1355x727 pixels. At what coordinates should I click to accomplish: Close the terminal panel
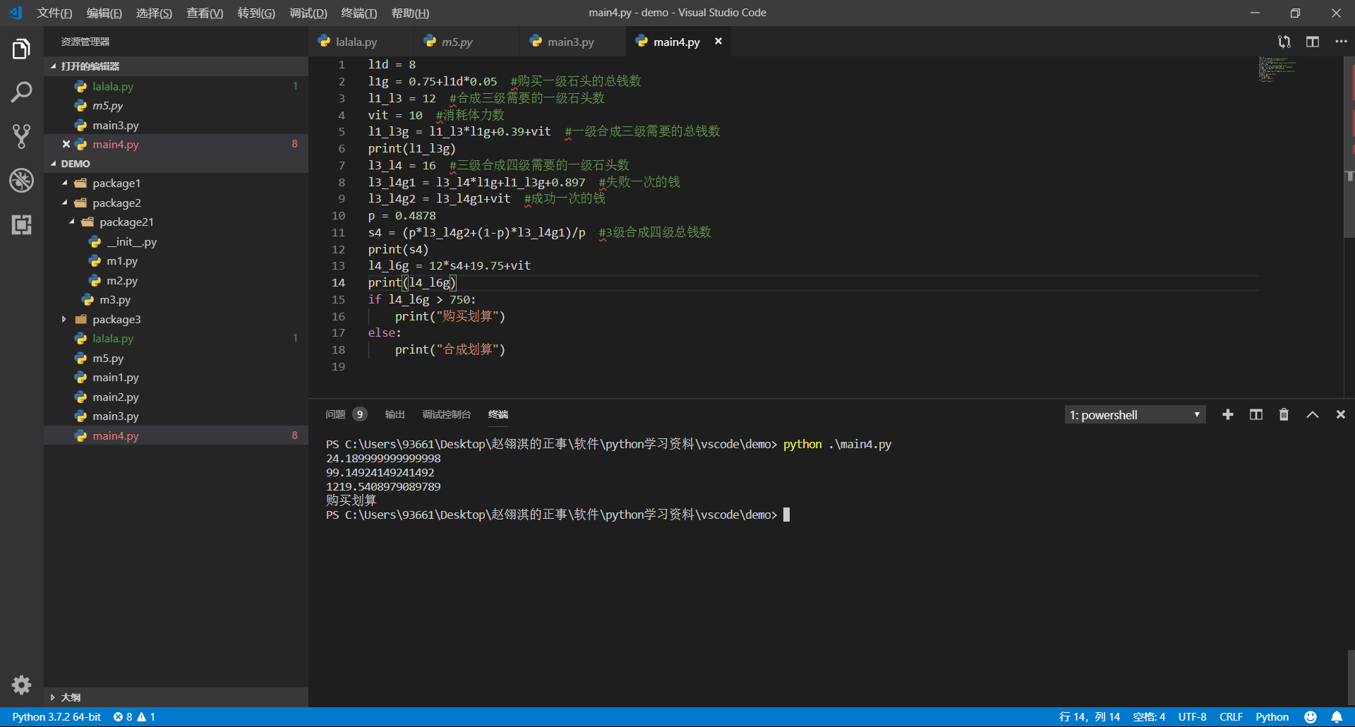click(x=1340, y=414)
